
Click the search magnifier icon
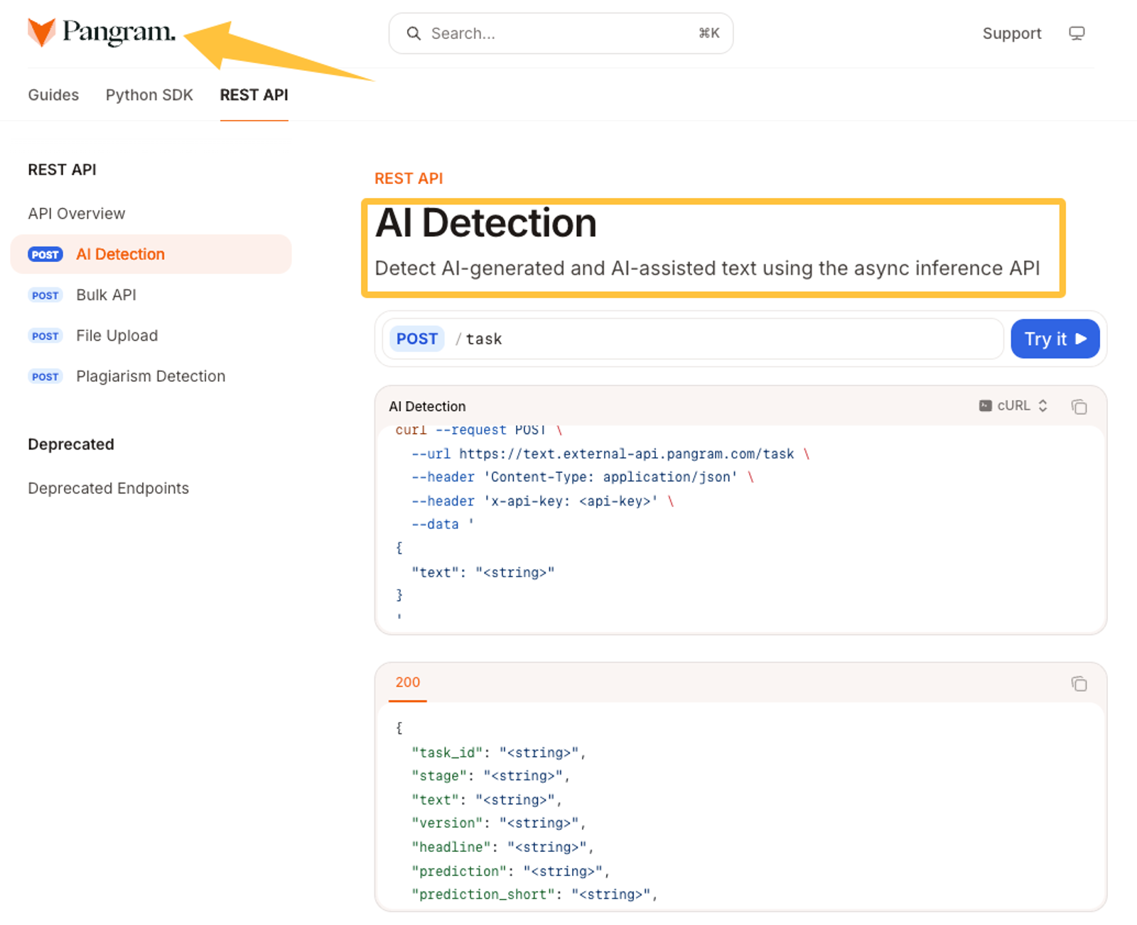pos(414,33)
